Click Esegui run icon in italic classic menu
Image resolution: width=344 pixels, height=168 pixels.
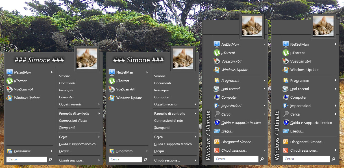(x=217, y=131)
